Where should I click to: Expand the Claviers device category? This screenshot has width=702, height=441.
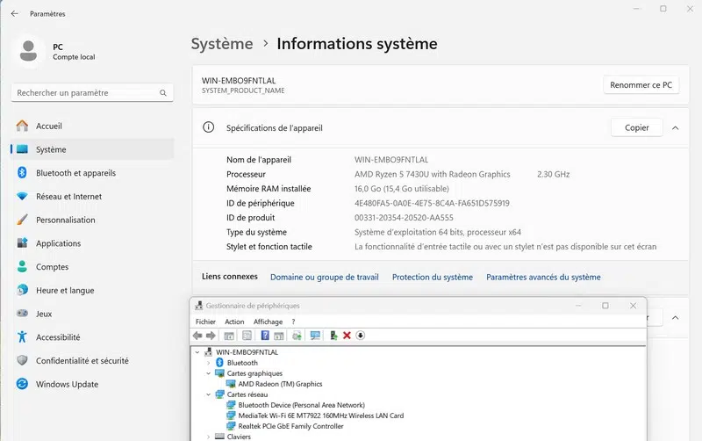[x=208, y=437]
